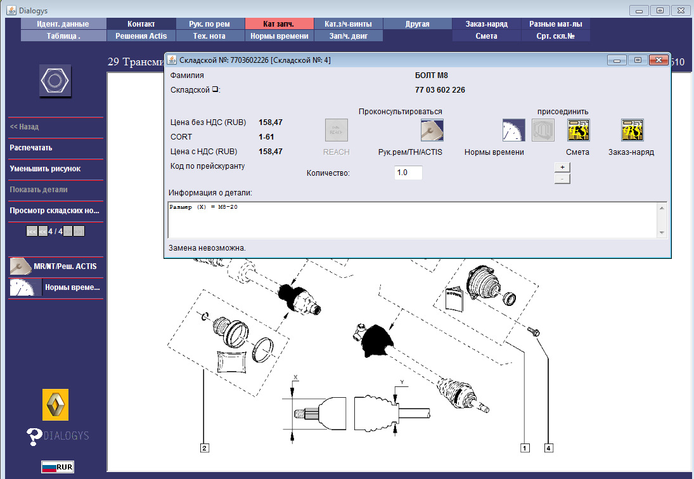The width and height of the screenshot is (694, 479).
Task: Click the Количество quantity input field
Action: pyautogui.click(x=408, y=173)
